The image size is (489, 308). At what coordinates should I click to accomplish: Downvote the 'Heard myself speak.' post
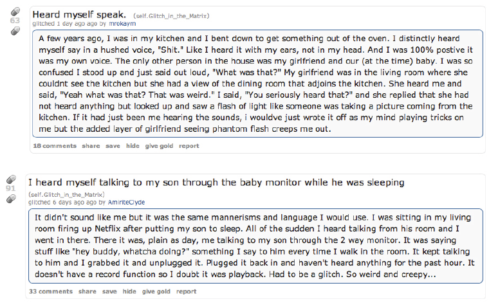pos(15,30)
